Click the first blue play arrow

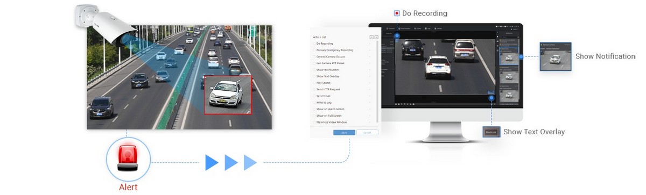[x=212, y=162]
